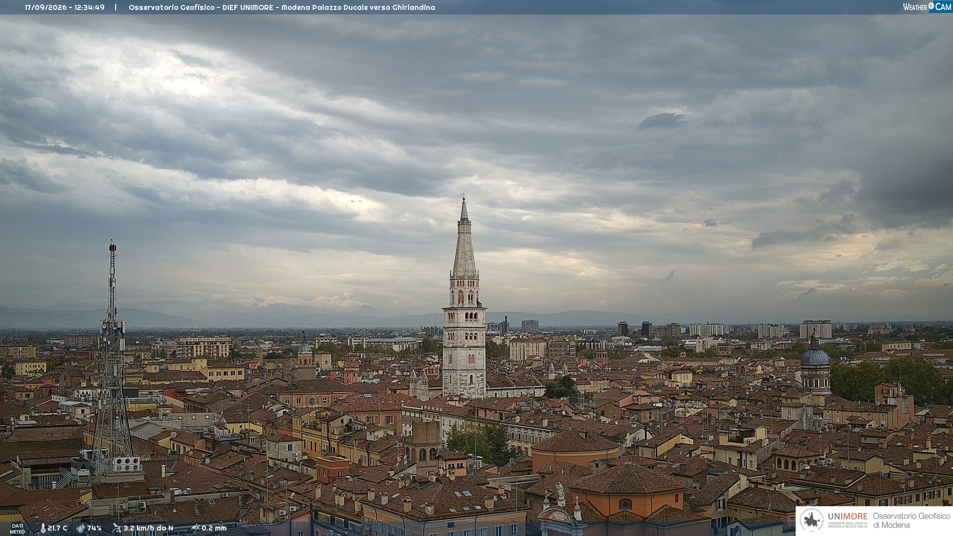Click the Osservatorio Geofisico DIEF UNIMORE title
Image resolution: width=953 pixels, height=536 pixels.
click(x=281, y=7)
